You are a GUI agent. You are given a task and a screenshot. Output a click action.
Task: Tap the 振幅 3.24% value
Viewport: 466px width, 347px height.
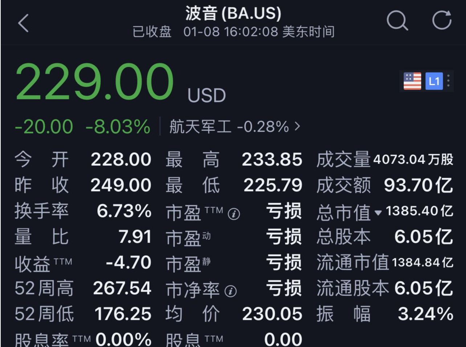pos(425,314)
